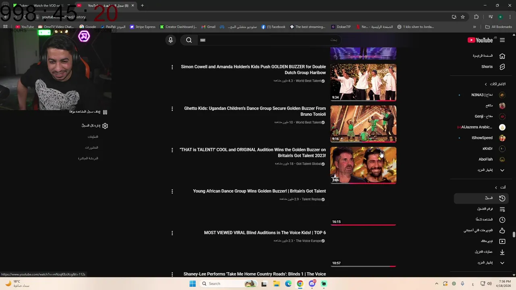516x290 pixels.
Task: Click the search magnifier button
Action: (189, 40)
